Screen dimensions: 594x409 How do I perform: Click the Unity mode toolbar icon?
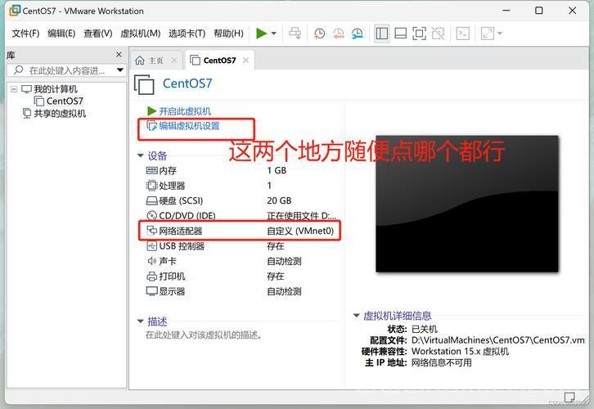tap(438, 34)
